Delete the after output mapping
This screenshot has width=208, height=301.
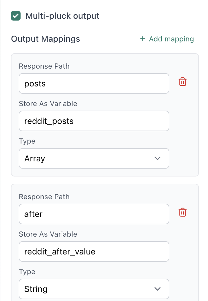click(x=183, y=212)
